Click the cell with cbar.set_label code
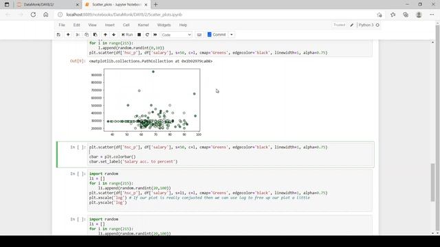The image size is (440, 247). pos(230,154)
